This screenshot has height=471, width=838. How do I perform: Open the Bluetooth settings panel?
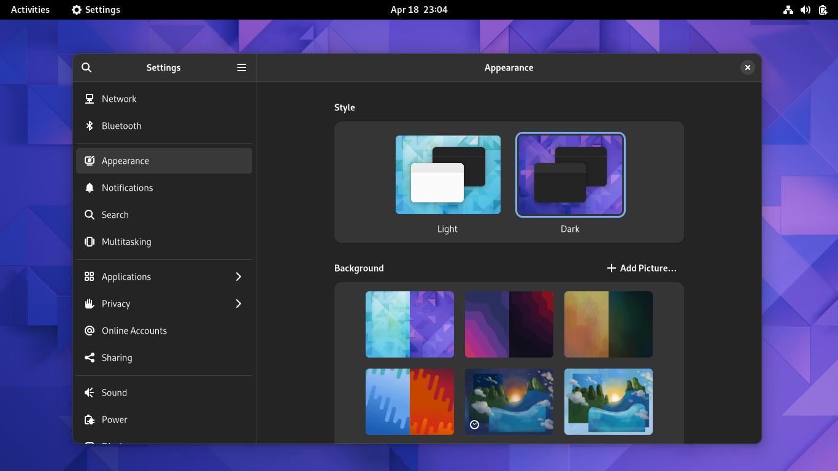[164, 126]
